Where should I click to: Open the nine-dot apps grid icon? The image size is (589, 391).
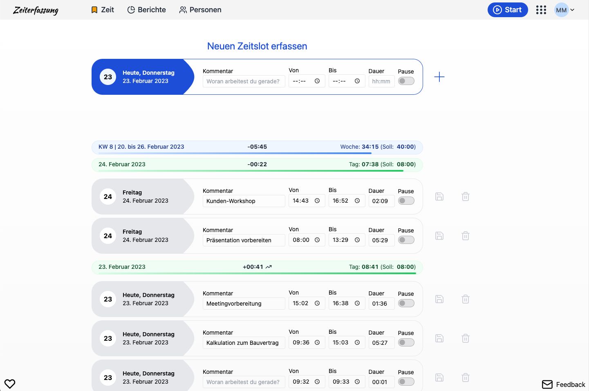point(541,10)
